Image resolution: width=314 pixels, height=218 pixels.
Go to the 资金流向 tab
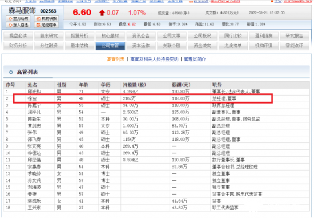[x=203, y=46]
